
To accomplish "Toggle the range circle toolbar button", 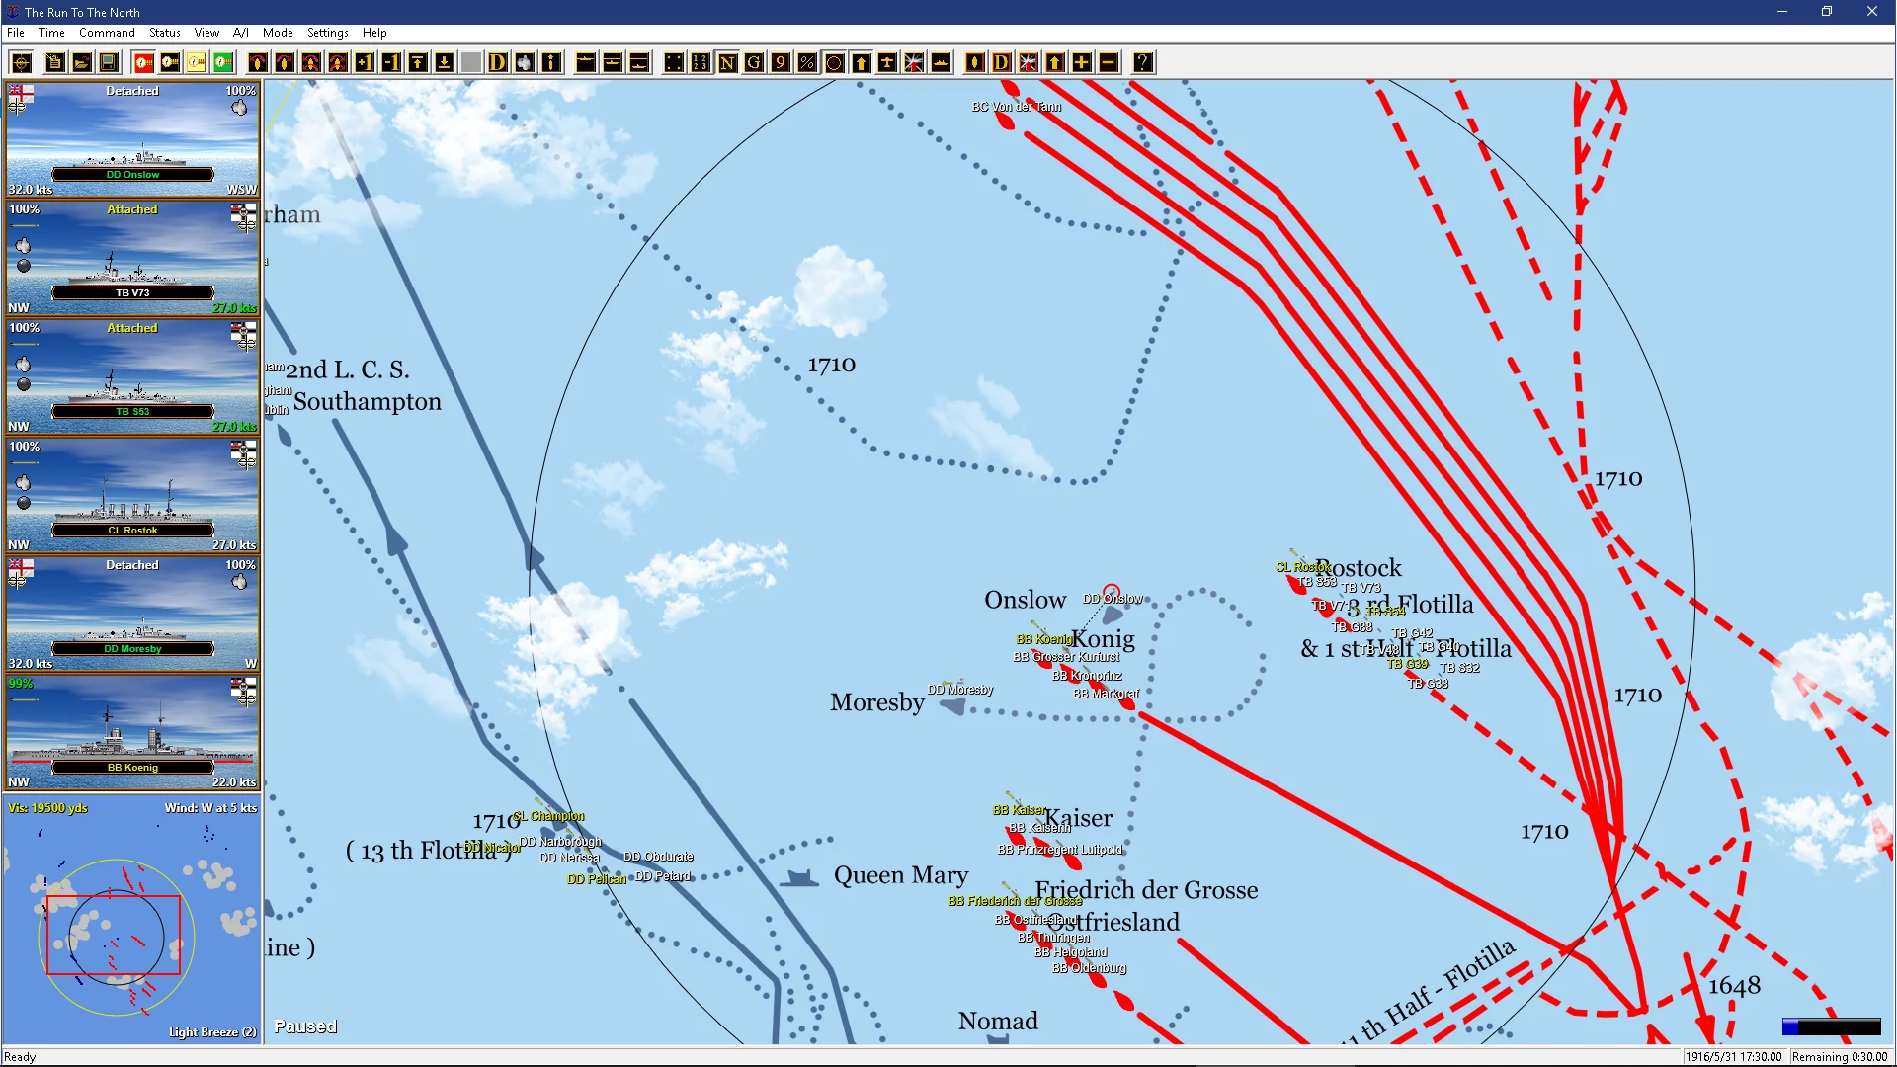I will coord(834,63).
